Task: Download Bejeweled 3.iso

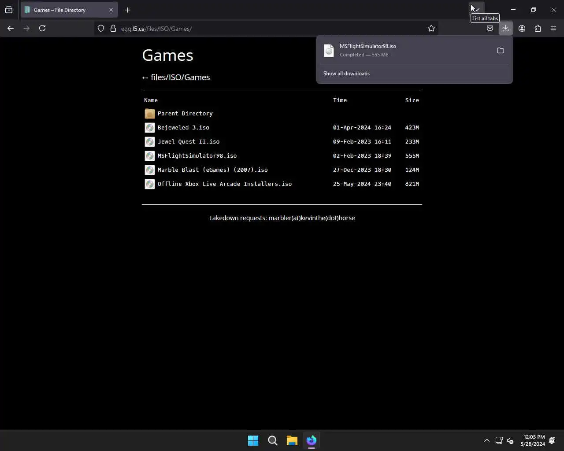Action: pyautogui.click(x=183, y=127)
